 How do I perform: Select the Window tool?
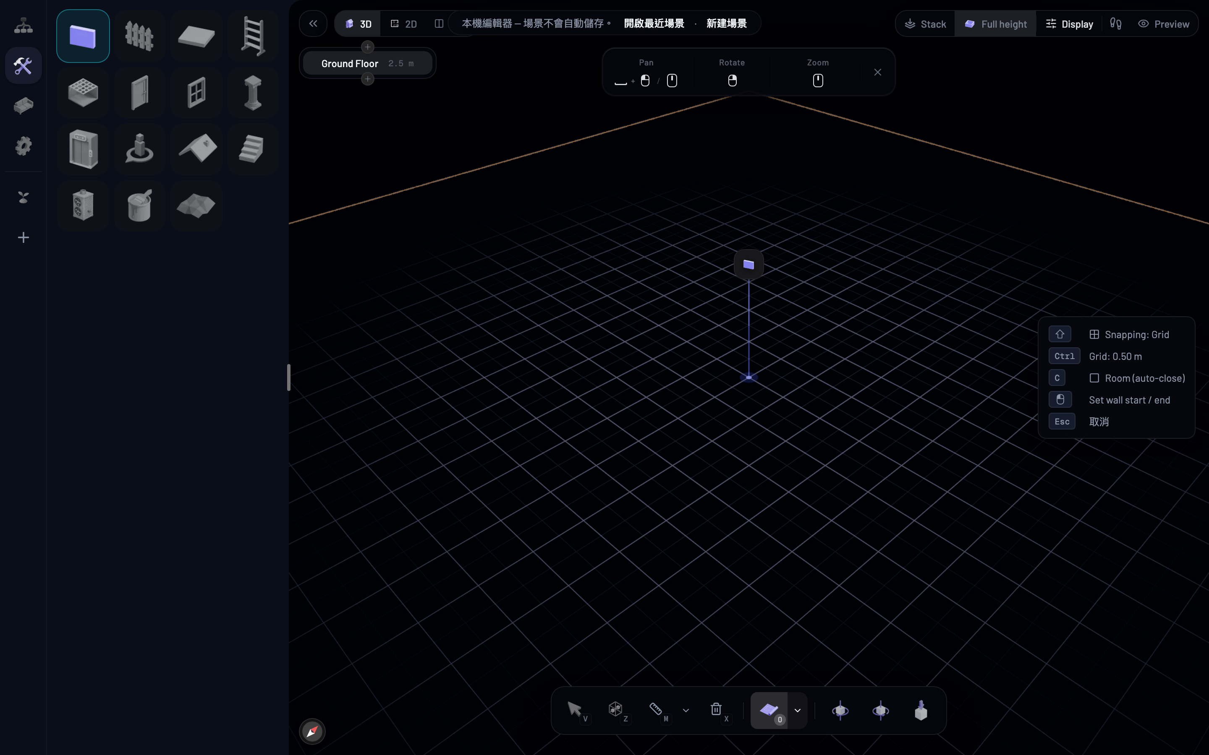tap(196, 92)
